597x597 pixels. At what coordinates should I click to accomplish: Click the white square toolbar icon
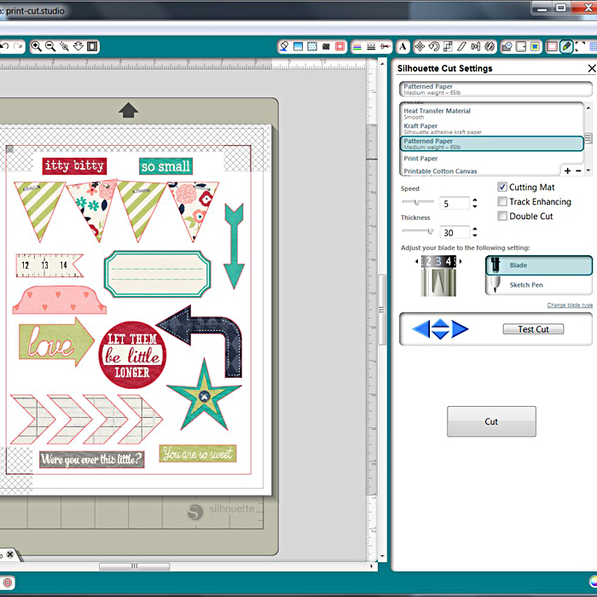point(521,46)
